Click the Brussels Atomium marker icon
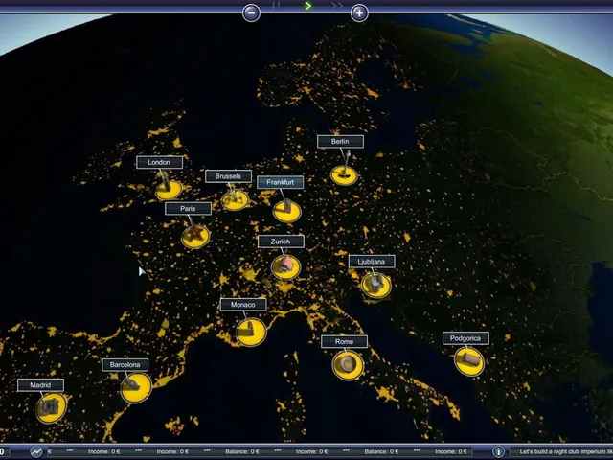 235,199
